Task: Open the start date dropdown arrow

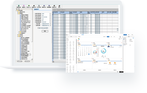Action: (x=50, y=24)
